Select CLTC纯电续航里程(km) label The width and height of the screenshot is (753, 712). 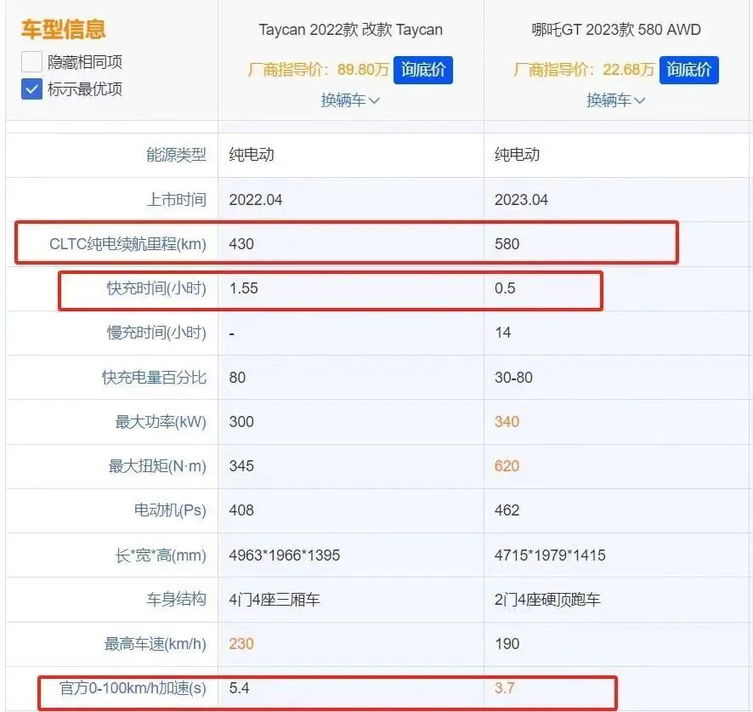tap(127, 244)
